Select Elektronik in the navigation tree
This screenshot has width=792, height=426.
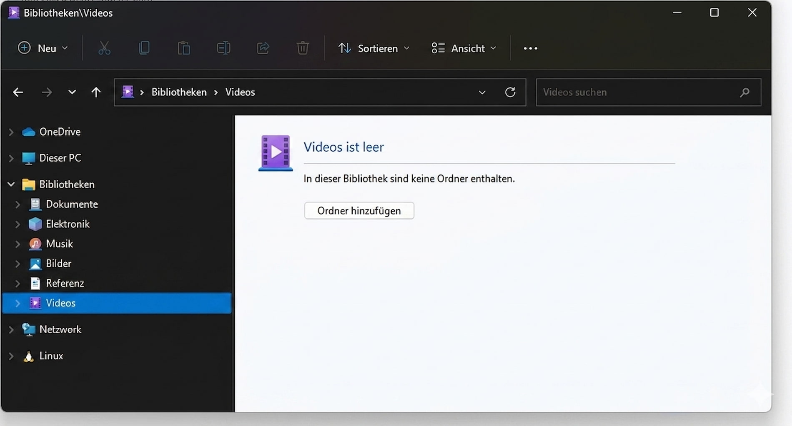68,224
